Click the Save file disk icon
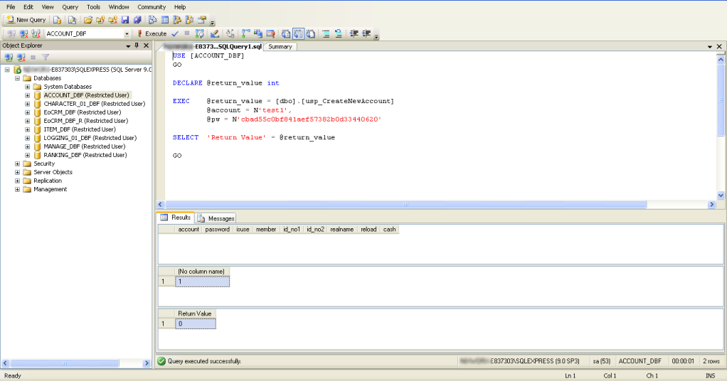 (x=125, y=20)
